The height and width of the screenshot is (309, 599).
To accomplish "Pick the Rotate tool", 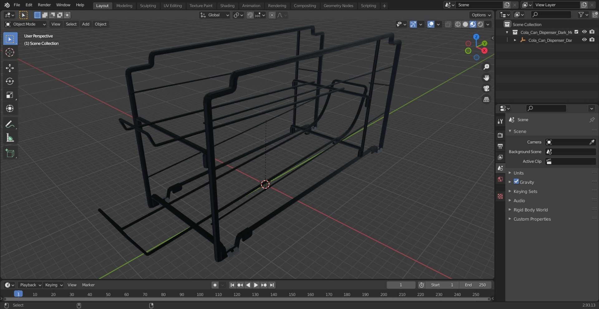I will pos(10,81).
